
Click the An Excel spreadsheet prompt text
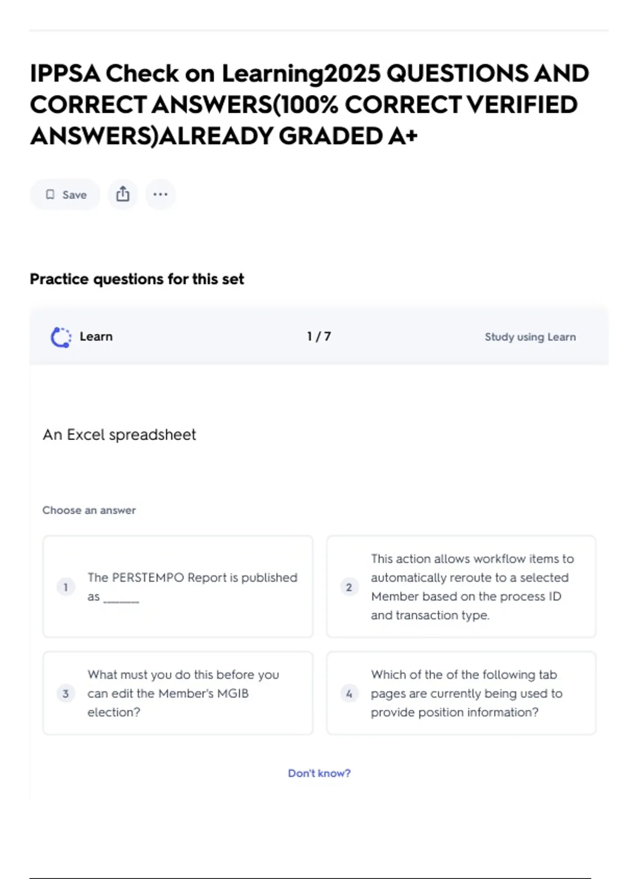(120, 434)
